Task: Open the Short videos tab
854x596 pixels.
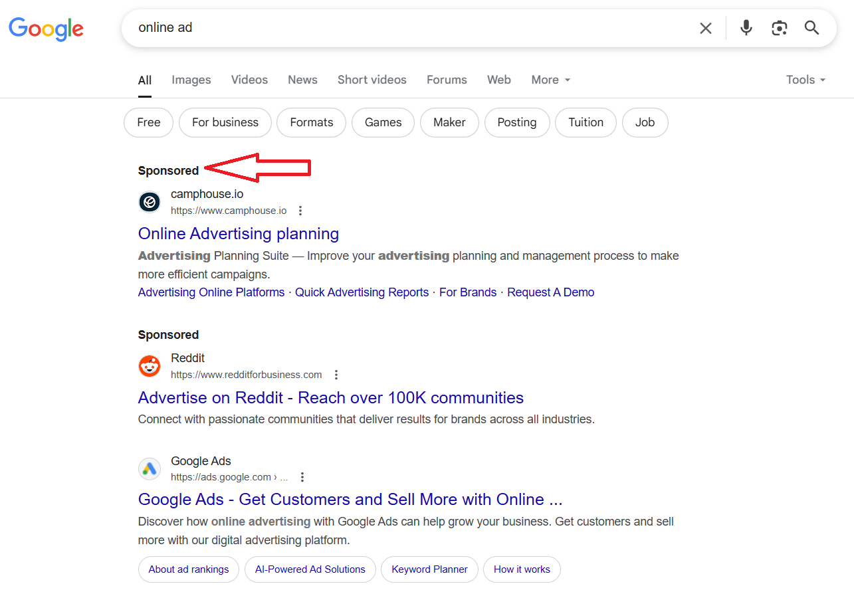Action: tap(372, 80)
